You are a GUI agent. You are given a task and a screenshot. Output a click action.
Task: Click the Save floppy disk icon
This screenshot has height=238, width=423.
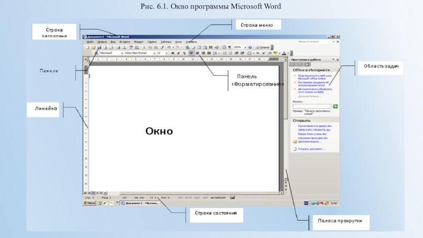pos(99,47)
